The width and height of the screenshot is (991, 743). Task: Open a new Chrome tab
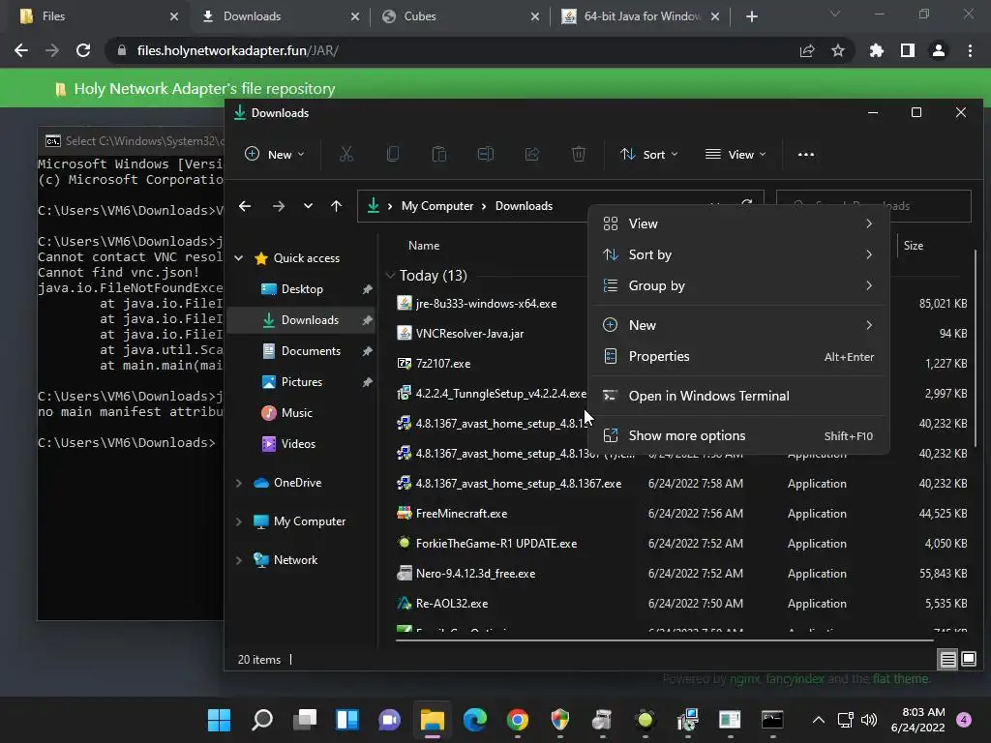point(751,16)
